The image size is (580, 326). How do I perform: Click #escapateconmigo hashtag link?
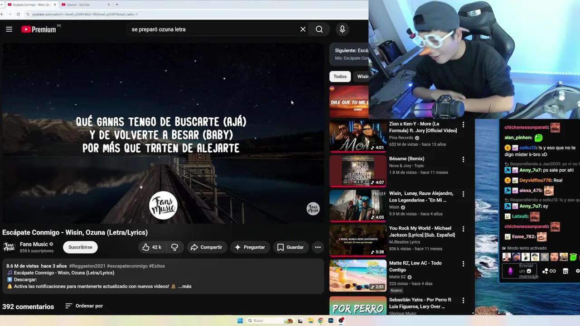coord(127,266)
